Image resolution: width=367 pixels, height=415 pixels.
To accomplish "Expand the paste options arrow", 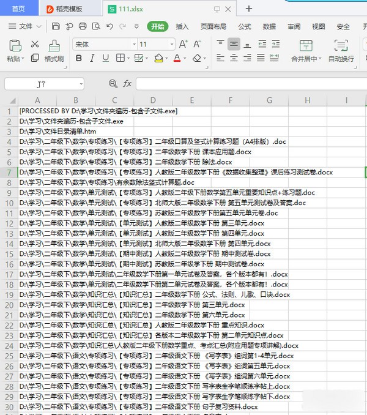I will [23, 59].
